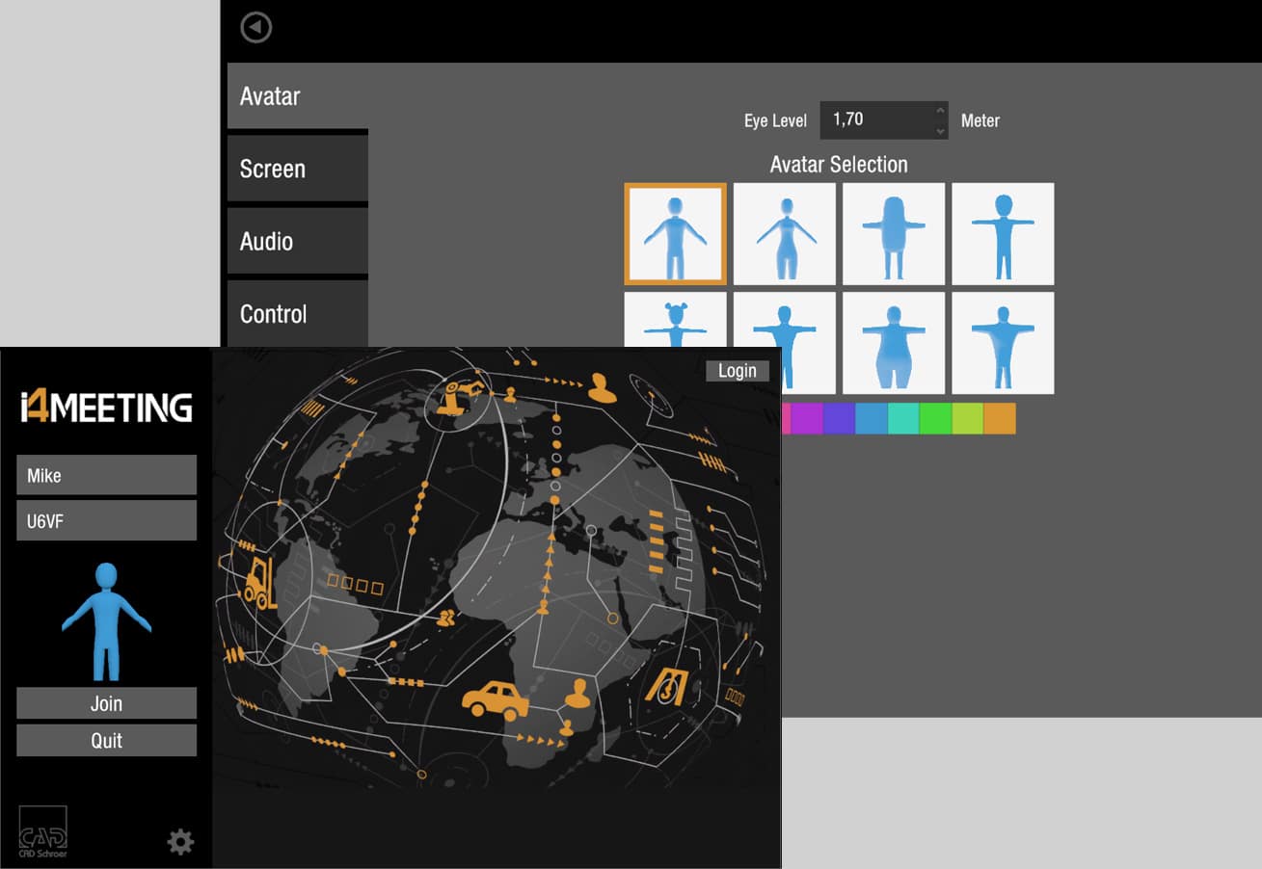
Task: Pick the teal avatar color swatch
Action: point(903,418)
